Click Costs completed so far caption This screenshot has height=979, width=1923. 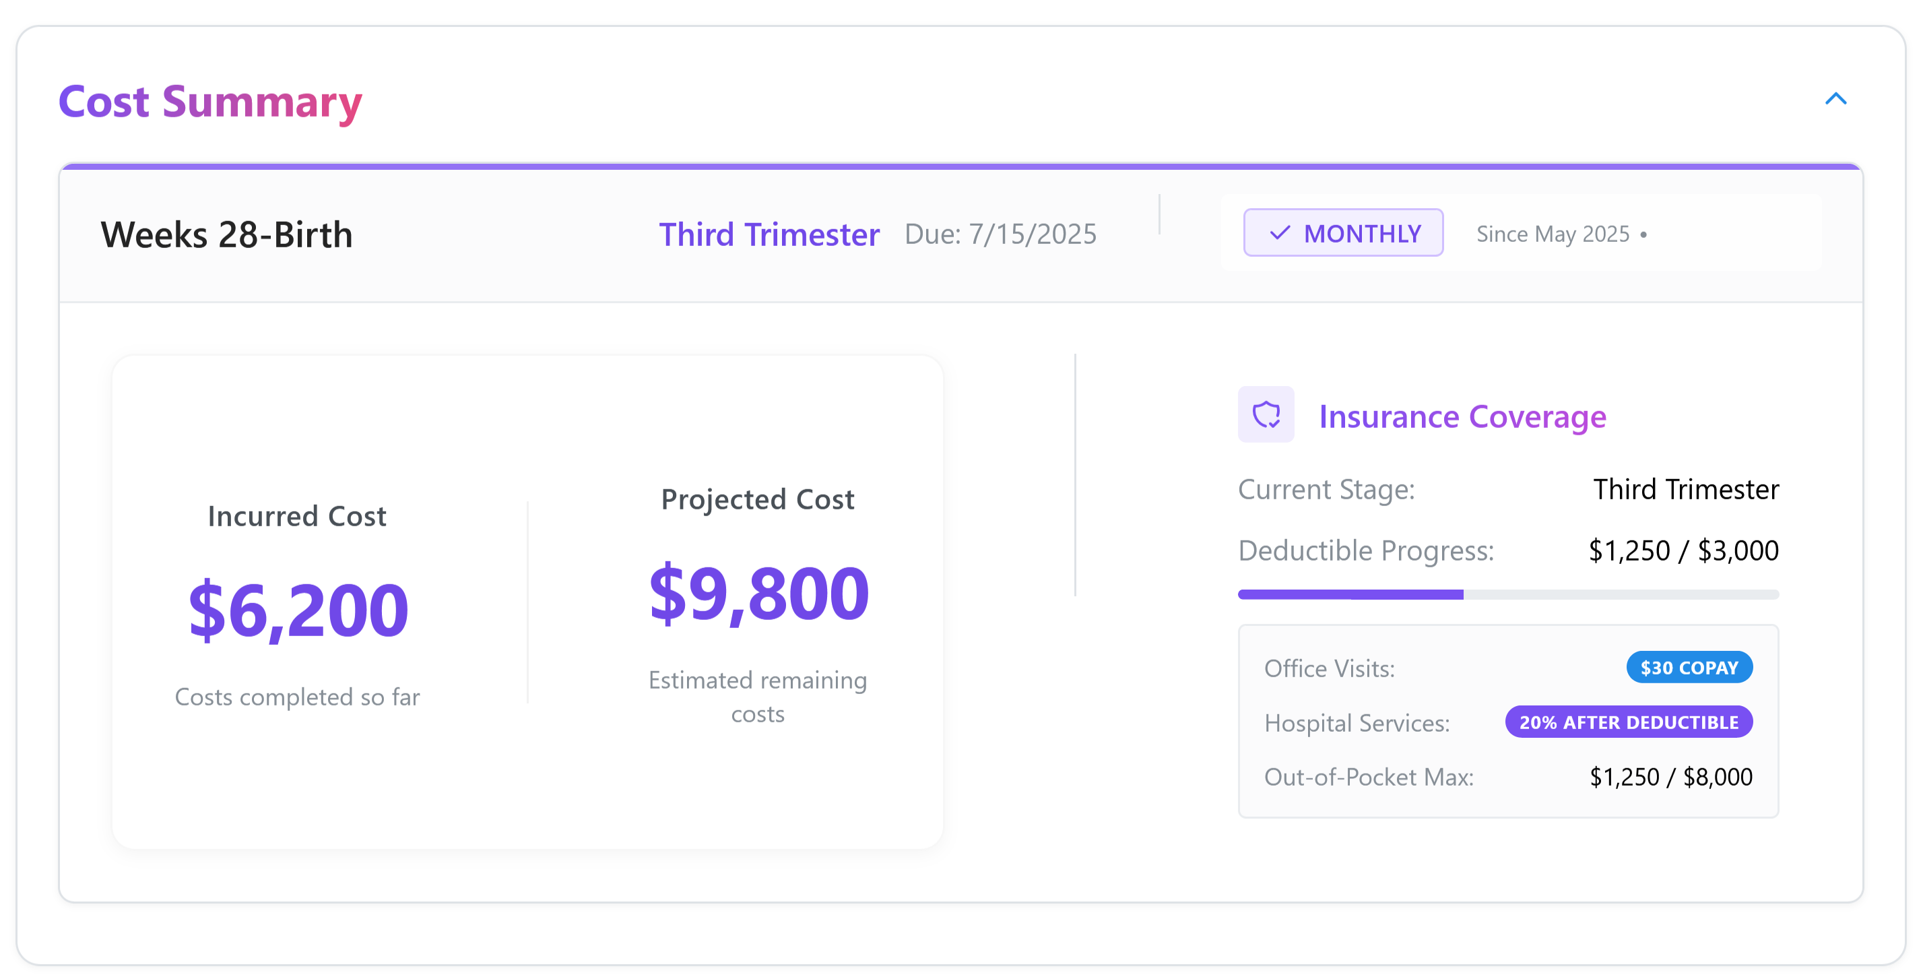click(296, 697)
